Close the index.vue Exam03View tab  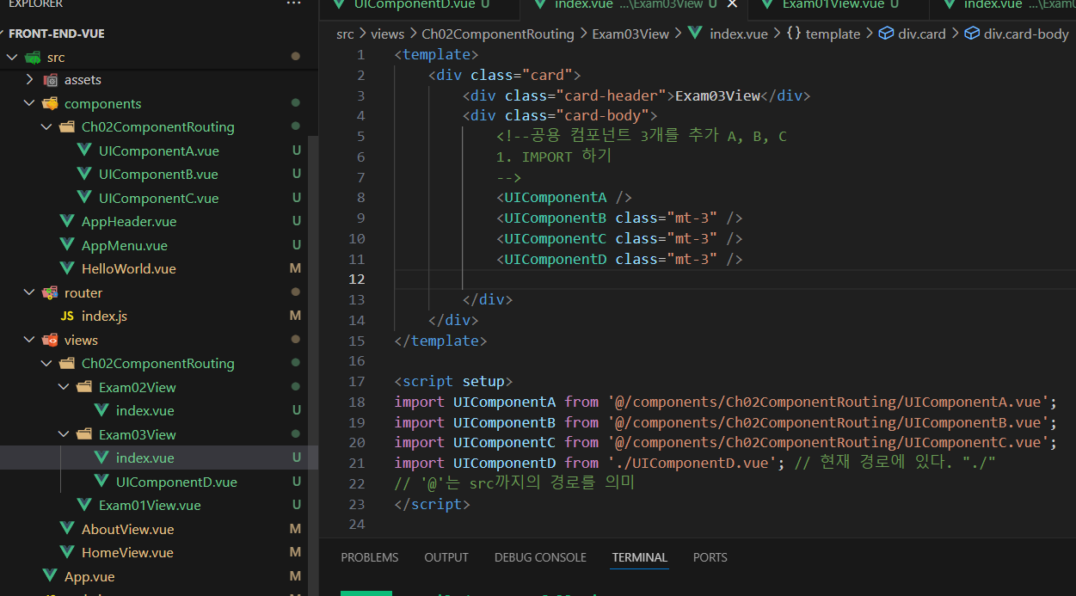[x=732, y=4]
